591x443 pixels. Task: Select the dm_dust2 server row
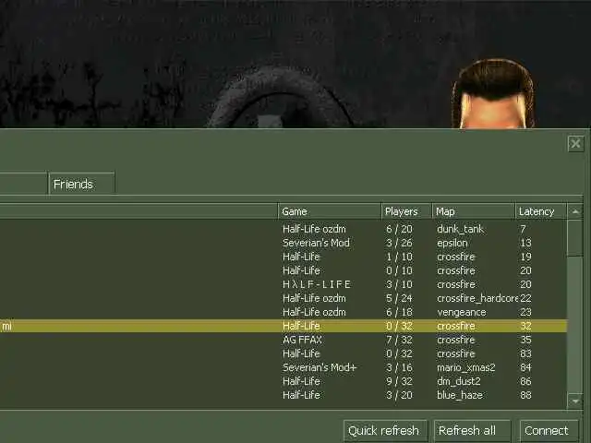click(x=283, y=381)
